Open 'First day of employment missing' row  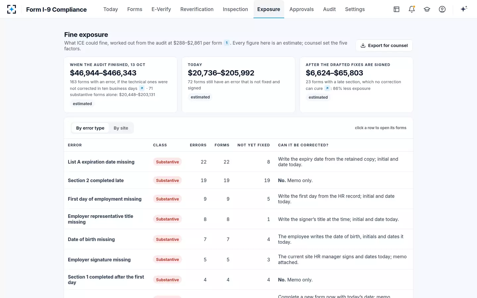click(238, 199)
